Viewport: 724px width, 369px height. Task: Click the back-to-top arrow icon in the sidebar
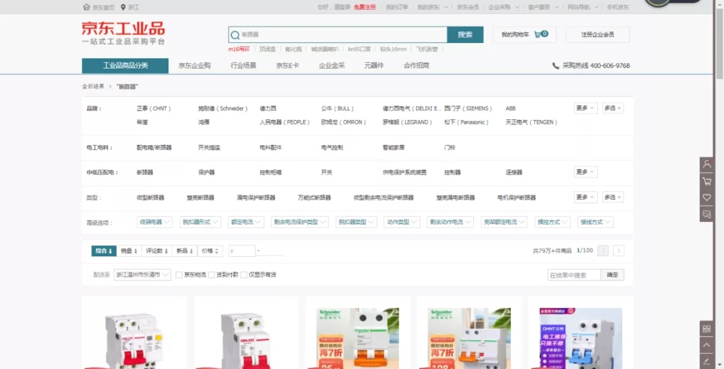(x=707, y=345)
